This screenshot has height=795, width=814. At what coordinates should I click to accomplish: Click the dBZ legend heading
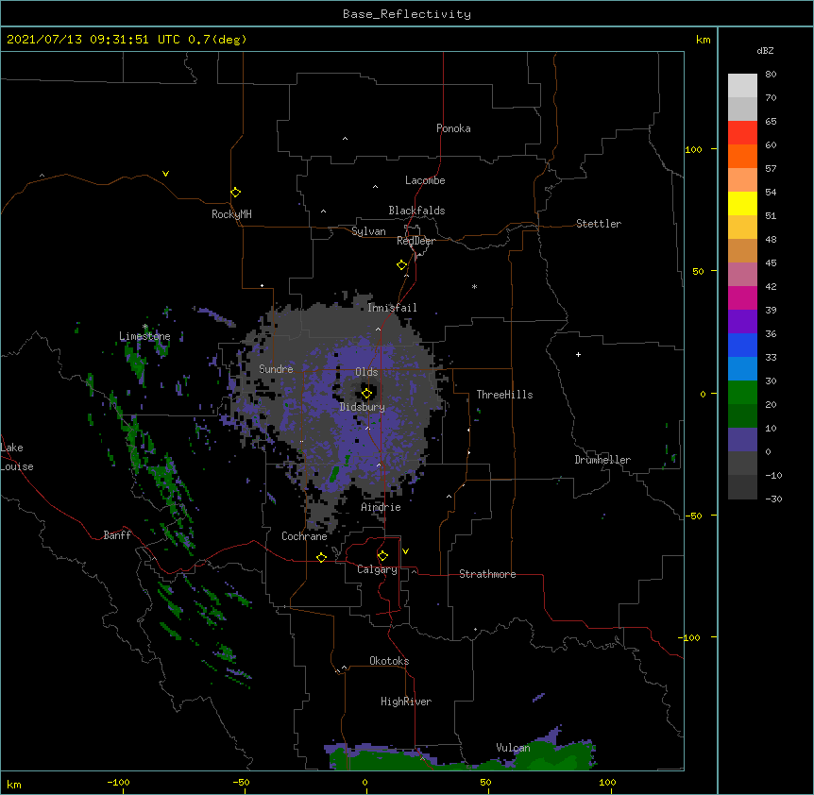765,50
